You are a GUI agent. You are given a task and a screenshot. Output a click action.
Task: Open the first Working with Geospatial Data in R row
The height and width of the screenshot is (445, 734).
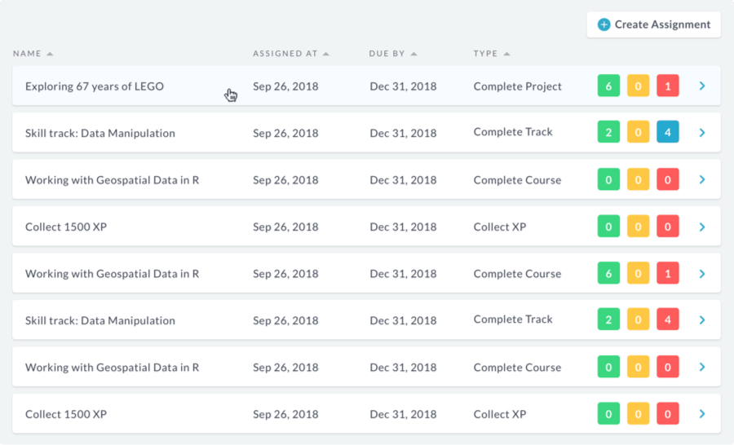pyautogui.click(x=366, y=179)
